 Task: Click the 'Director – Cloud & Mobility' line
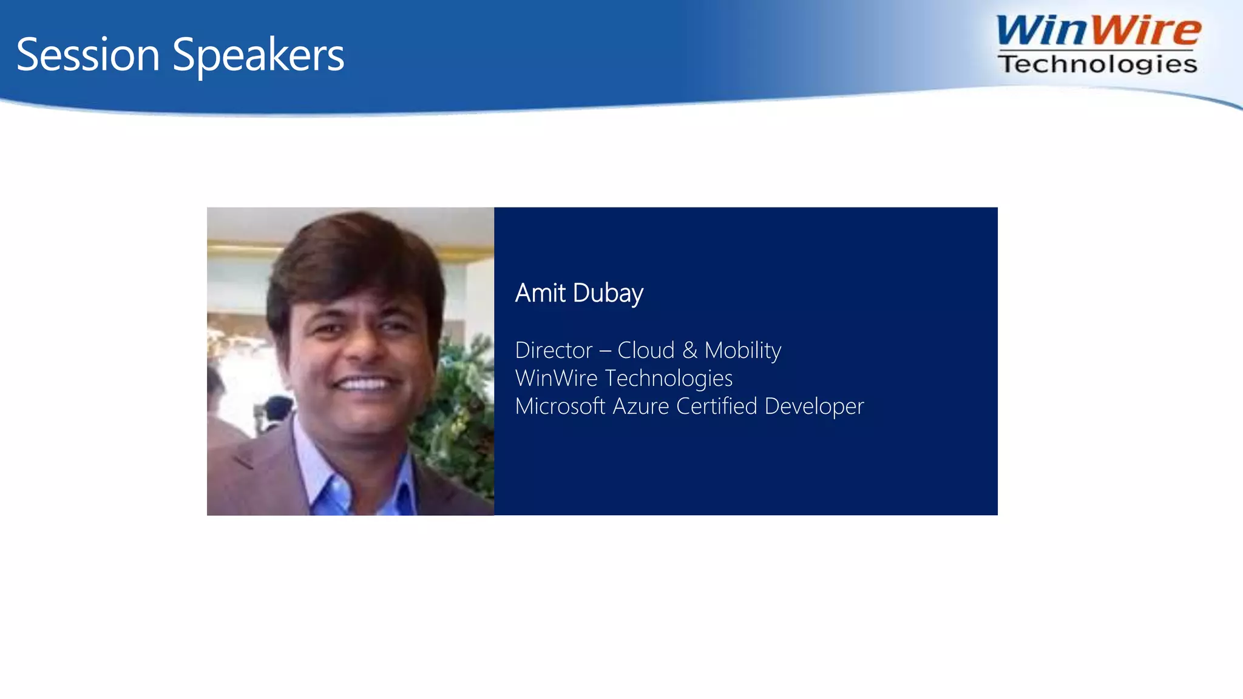[648, 351]
